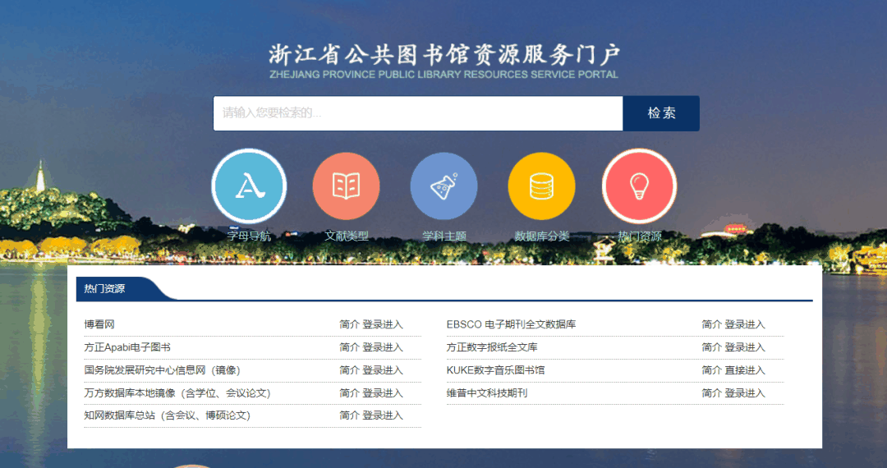887x468 pixels.
Task: Open the 数据库分类 database icon
Action: 541,186
